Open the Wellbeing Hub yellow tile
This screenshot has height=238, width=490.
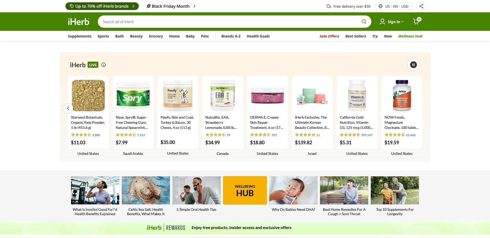coord(245,190)
